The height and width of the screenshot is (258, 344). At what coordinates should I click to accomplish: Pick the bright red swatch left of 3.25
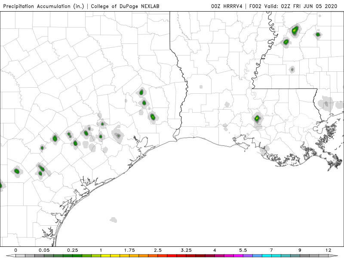coord(171,256)
